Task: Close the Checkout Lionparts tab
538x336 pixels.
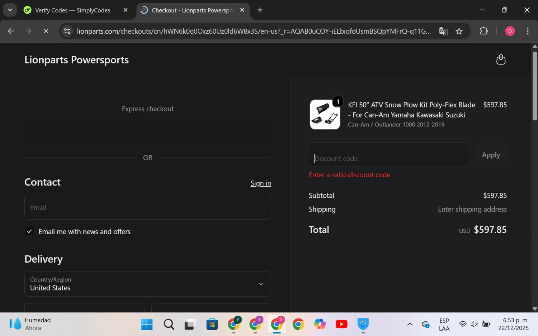Action: pyautogui.click(x=242, y=10)
